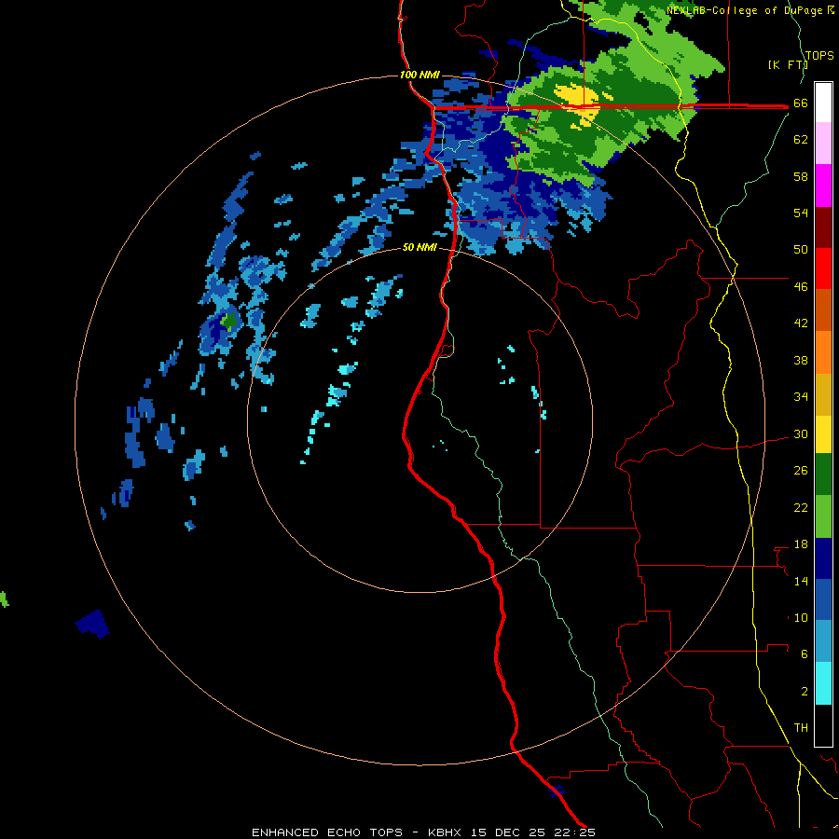Click the "22" legend value
The image size is (839, 839).
pos(801,507)
